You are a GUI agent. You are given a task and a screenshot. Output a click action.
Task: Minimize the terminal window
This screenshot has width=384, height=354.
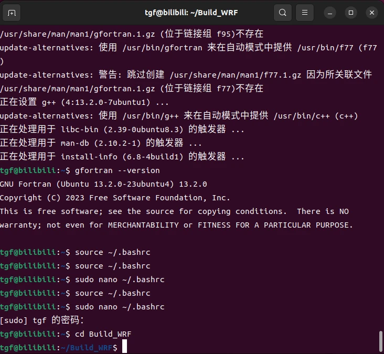tap(330, 13)
